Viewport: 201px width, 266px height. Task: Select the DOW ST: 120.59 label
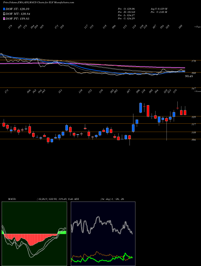[17, 9]
